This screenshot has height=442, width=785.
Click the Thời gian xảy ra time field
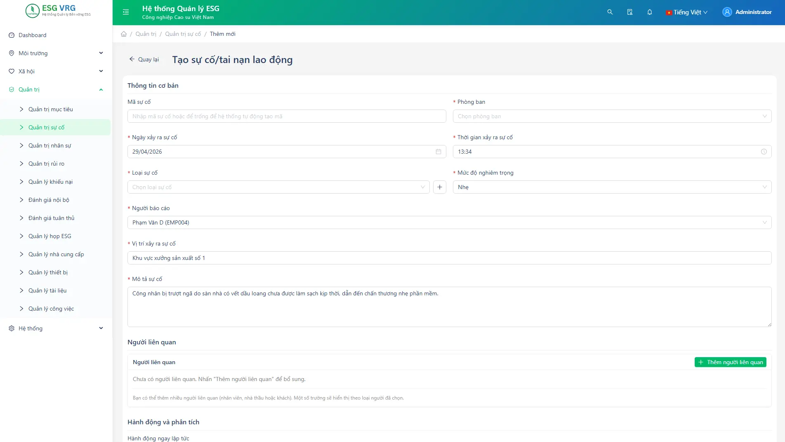(612, 152)
